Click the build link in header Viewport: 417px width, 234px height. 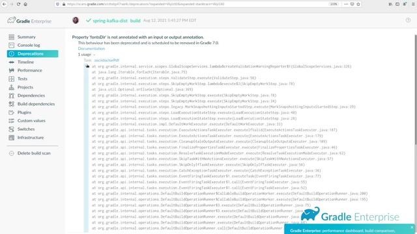tap(135, 21)
